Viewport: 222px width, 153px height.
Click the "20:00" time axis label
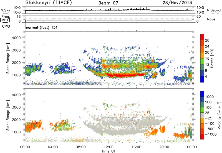(164, 147)
